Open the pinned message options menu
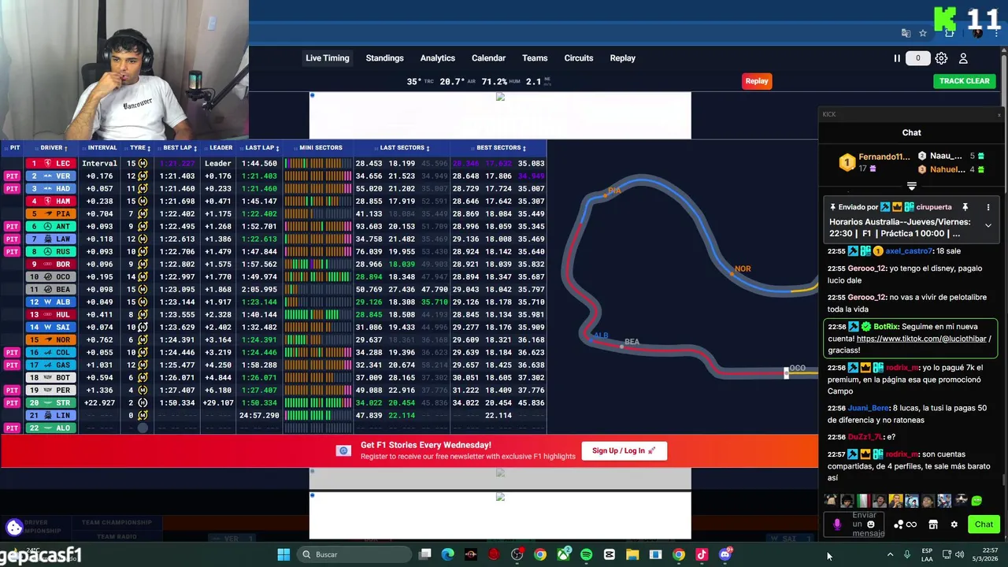This screenshot has width=1008, height=567. pyautogui.click(x=988, y=208)
